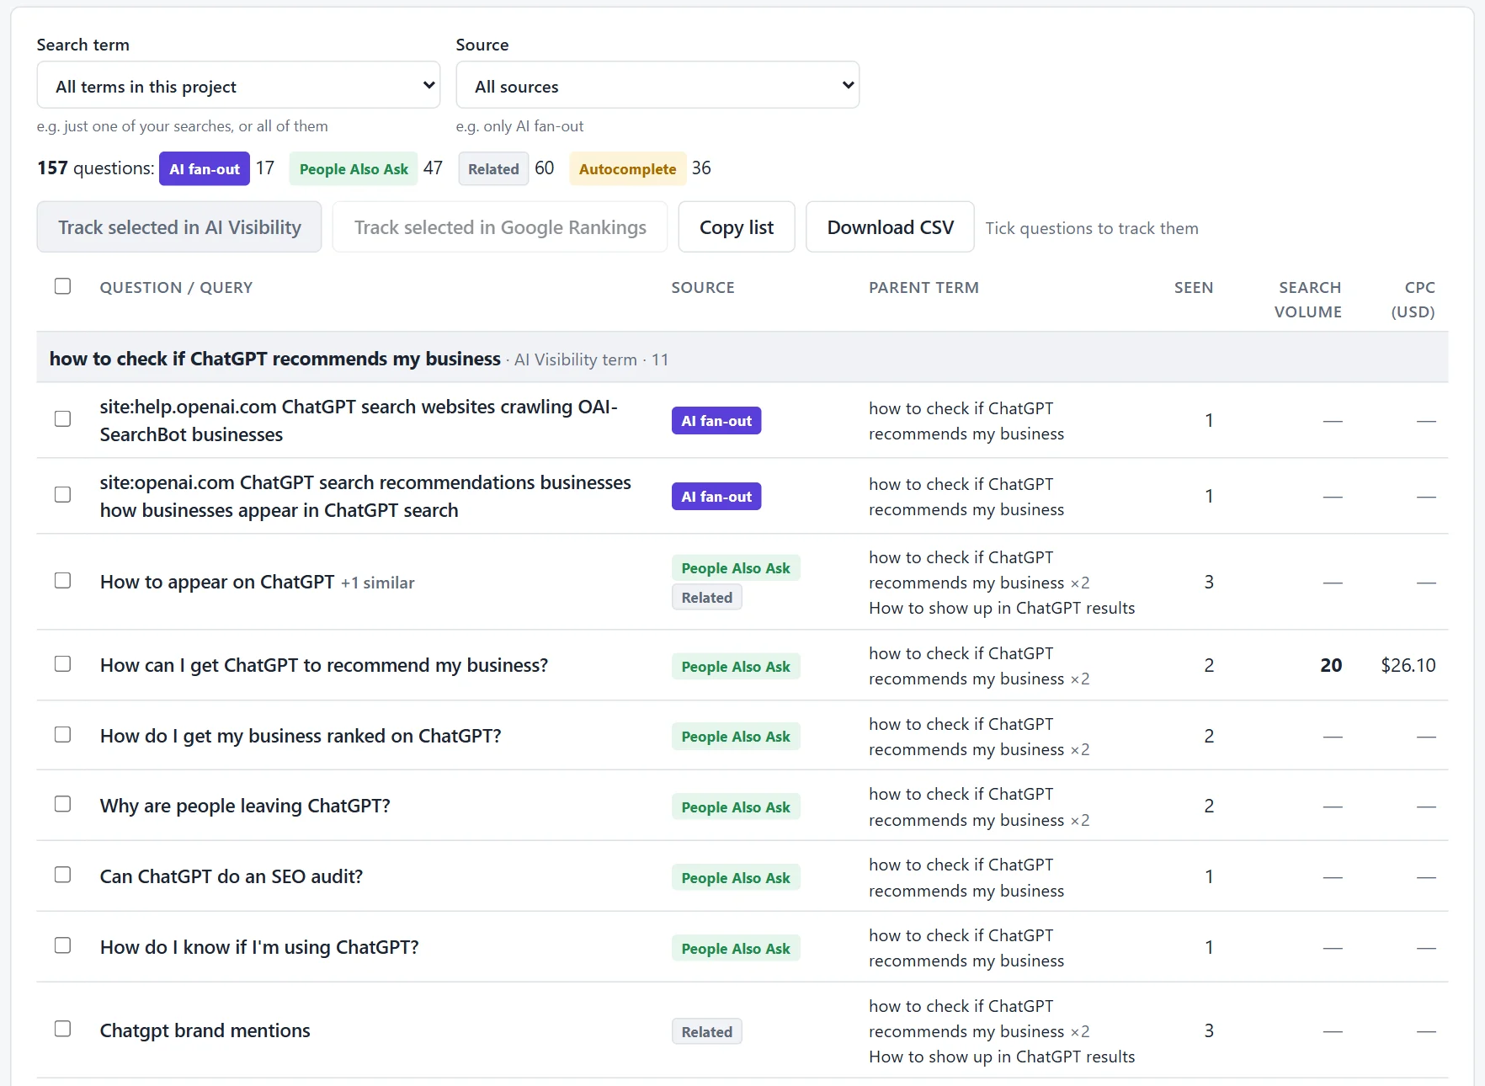Click Track selected in AI Visibility
Image resolution: width=1485 pixels, height=1086 pixels.
179,226
